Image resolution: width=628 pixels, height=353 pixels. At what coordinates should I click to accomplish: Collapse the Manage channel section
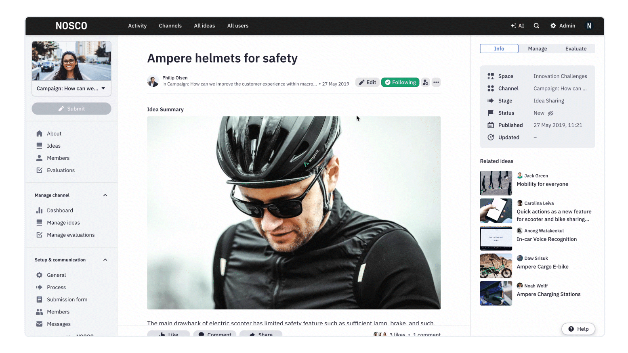point(105,195)
